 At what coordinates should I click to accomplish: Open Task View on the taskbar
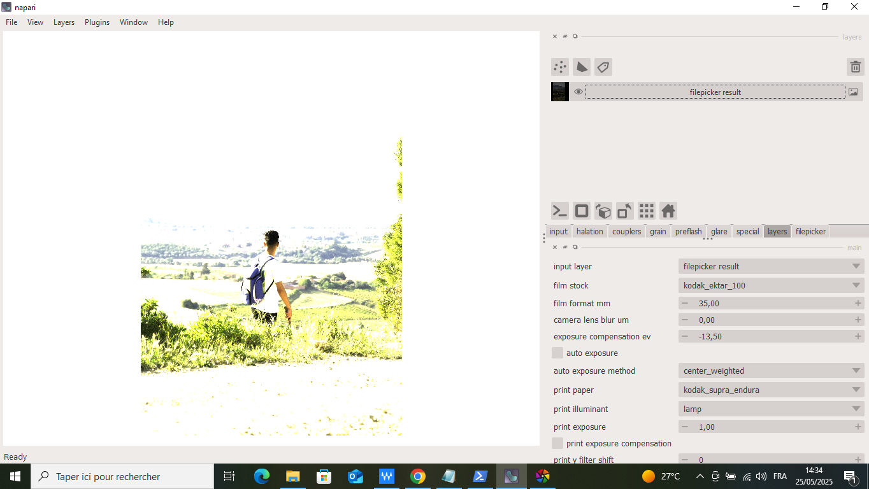229,476
